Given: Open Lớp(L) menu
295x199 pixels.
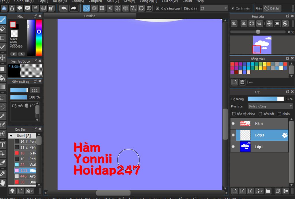Looking at the screenshot, I should tap(43, 1).
